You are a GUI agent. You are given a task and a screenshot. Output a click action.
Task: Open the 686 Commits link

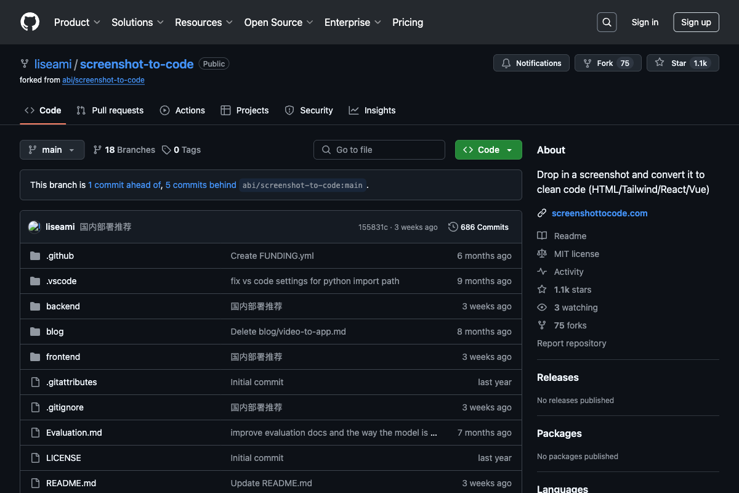pos(479,227)
